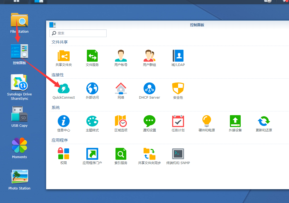Open 信息中心
Viewport: 289px width, 203px height.
[x=64, y=124]
